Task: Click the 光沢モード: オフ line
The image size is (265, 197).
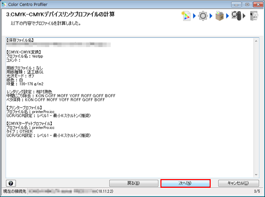Action: click(21, 76)
